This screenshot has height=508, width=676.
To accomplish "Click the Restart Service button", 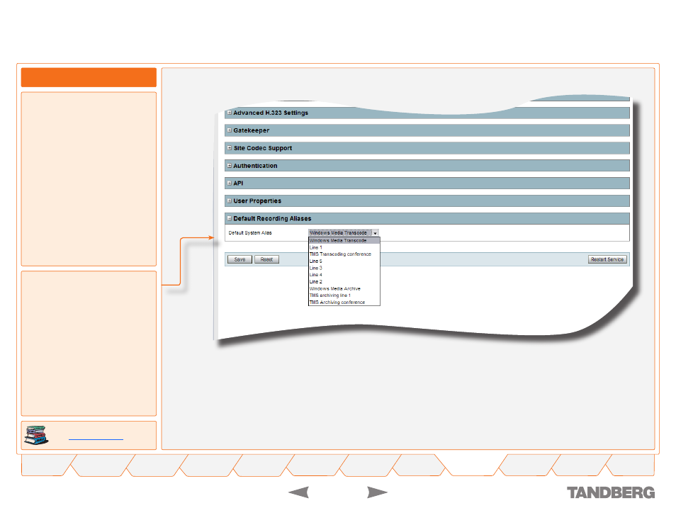I will point(607,259).
